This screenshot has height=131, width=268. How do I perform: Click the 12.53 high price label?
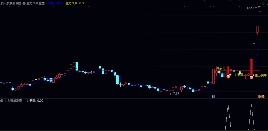tap(250, 8)
